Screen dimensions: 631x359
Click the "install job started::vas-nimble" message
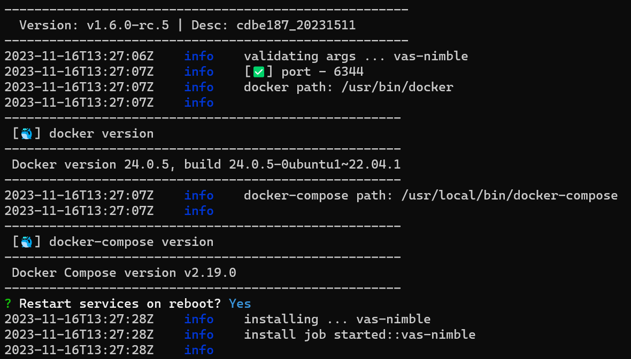(x=359, y=334)
